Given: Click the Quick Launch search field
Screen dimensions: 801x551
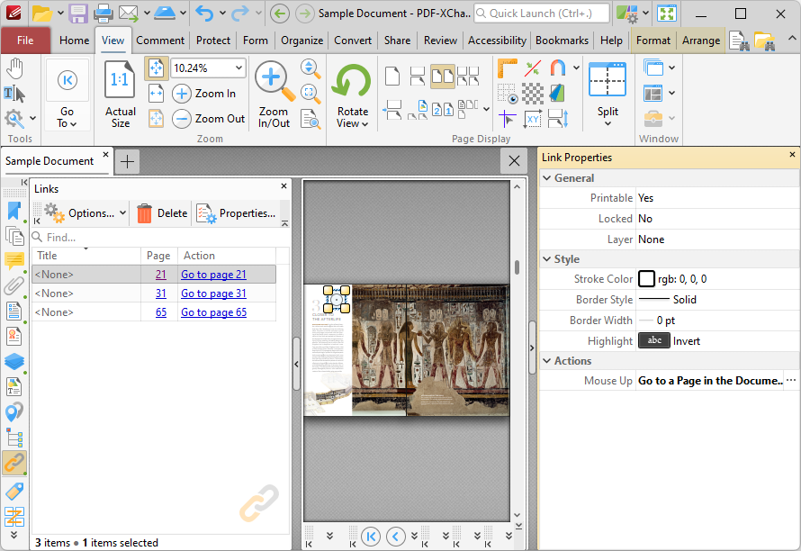Looking at the screenshot, I should (x=542, y=14).
